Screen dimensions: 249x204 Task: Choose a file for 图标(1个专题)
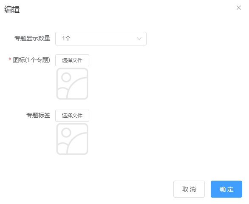pos(72,60)
